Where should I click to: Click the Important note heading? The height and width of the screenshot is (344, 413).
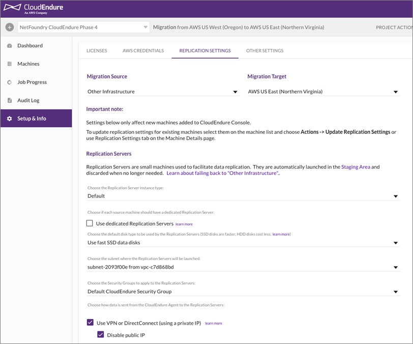[x=105, y=109]
